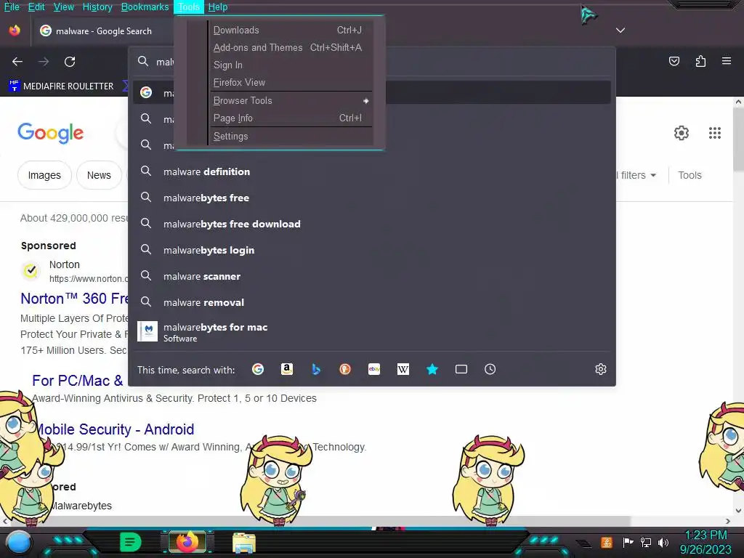This screenshot has height=558, width=744.
Task: Open the All filters dropdown
Action: [636, 175]
